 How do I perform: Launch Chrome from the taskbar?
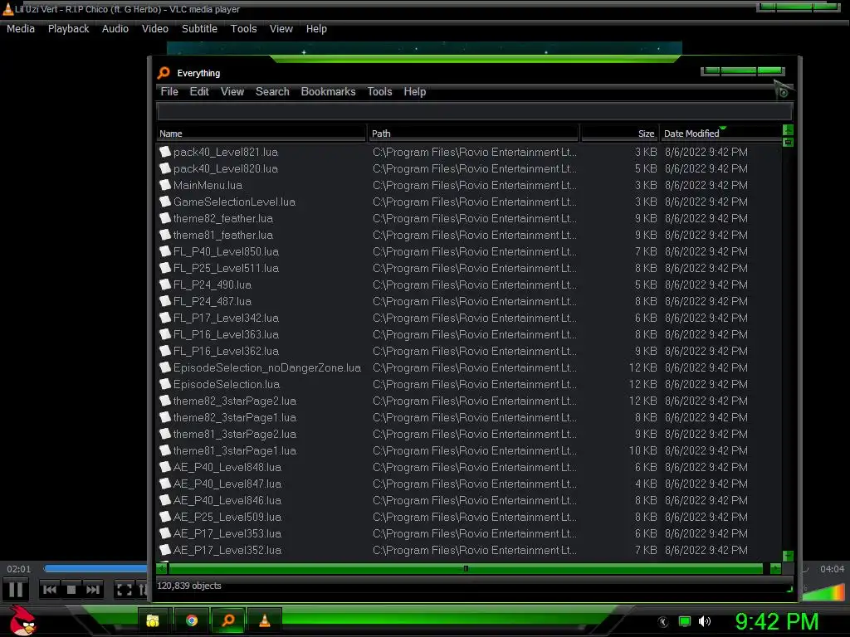pyautogui.click(x=192, y=620)
